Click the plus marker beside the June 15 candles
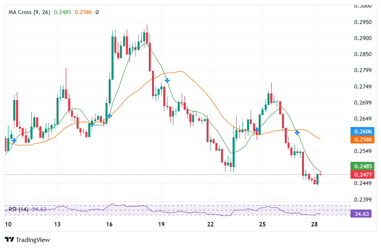Viewport: 381px width, 248px height. coord(93,124)
